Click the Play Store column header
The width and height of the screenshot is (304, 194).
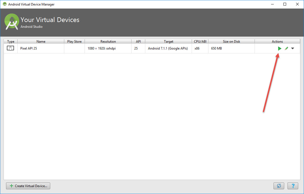[x=74, y=42]
